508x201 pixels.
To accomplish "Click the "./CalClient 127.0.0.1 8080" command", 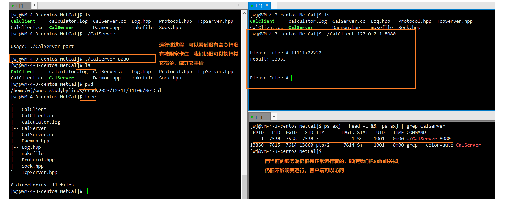I will [360, 34].
